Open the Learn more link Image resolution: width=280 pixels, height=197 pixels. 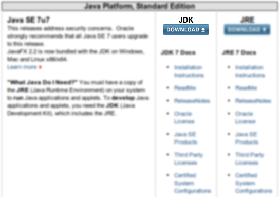[x=22, y=67]
